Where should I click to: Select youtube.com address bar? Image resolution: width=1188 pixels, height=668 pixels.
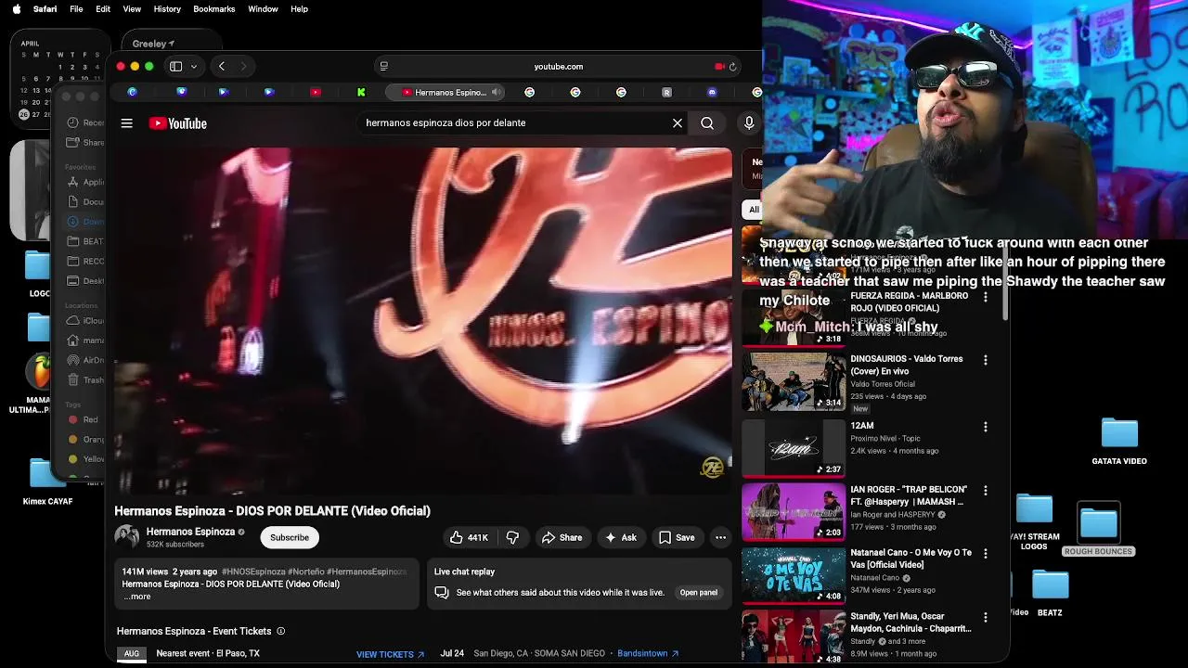558,67
